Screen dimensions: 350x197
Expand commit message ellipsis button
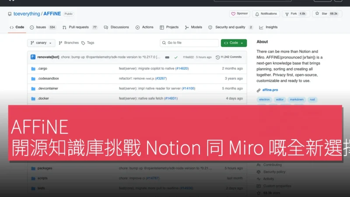[x=167, y=57]
